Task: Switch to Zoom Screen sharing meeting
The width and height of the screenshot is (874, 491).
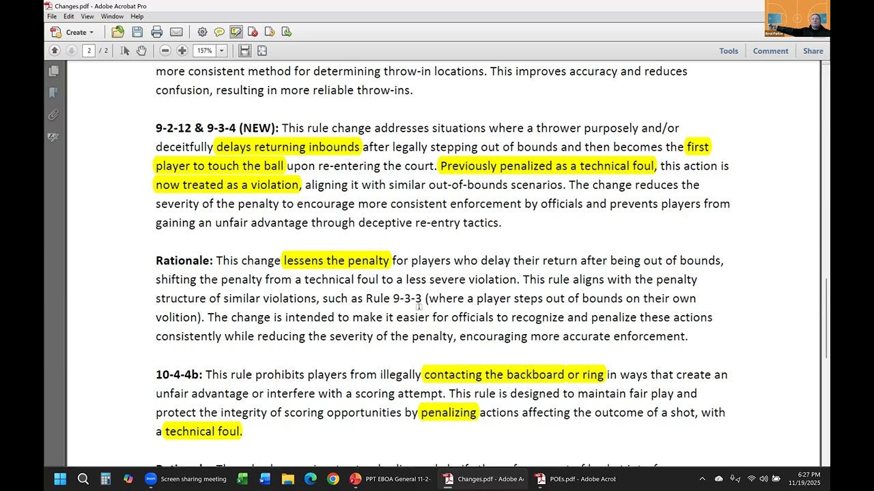Action: tap(186, 479)
